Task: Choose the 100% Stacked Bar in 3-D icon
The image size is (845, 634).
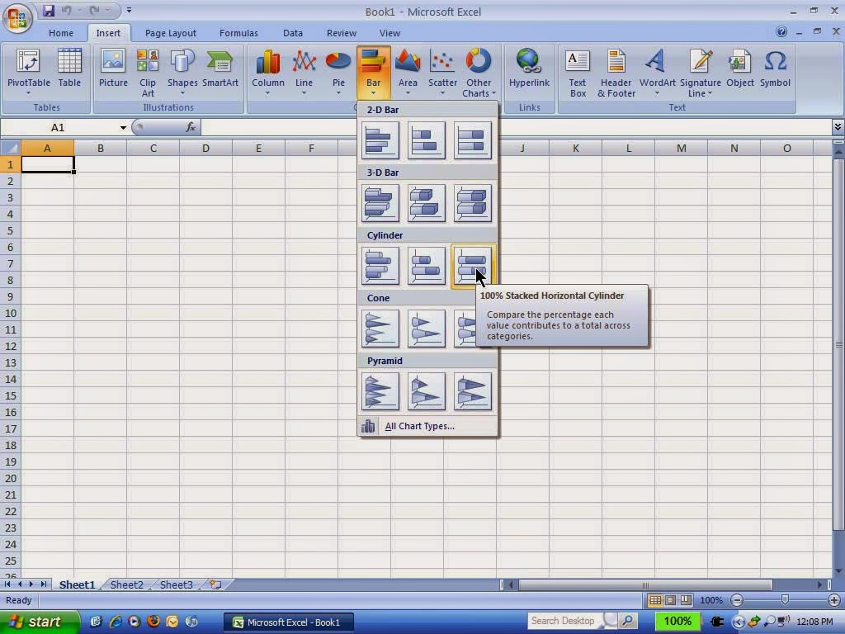Action: tap(473, 203)
